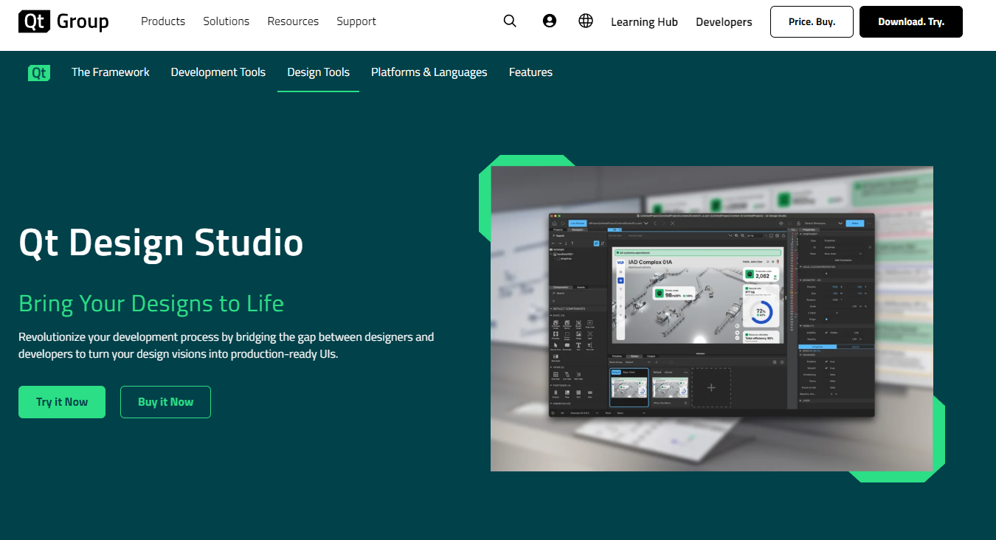Switch to Development Tools tab
The width and height of the screenshot is (996, 540).
coord(218,72)
